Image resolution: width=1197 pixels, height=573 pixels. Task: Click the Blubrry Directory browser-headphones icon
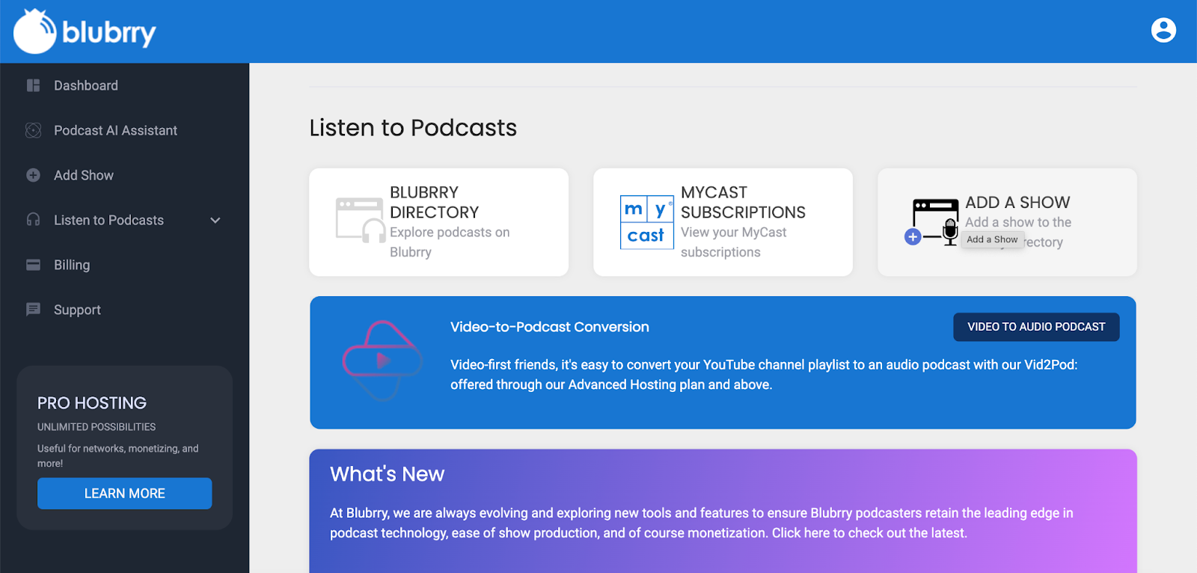(x=361, y=221)
